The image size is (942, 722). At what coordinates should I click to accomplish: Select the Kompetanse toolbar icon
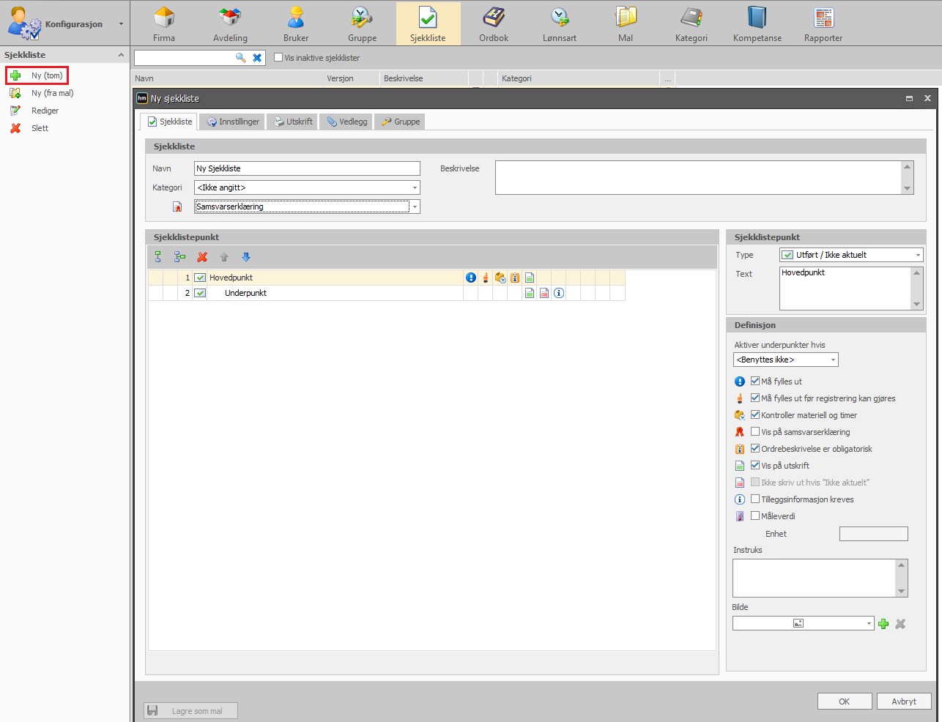coord(757,23)
